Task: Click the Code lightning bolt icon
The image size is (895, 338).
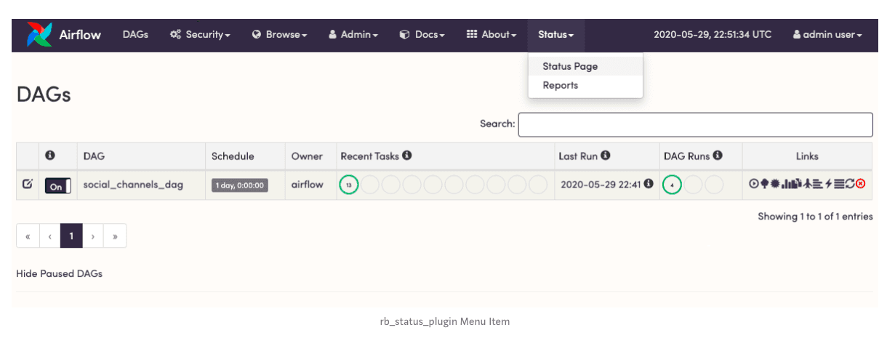Action: pos(828,185)
